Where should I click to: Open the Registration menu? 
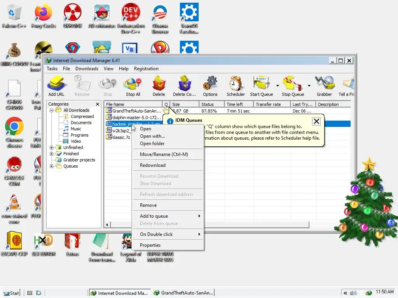(146, 69)
